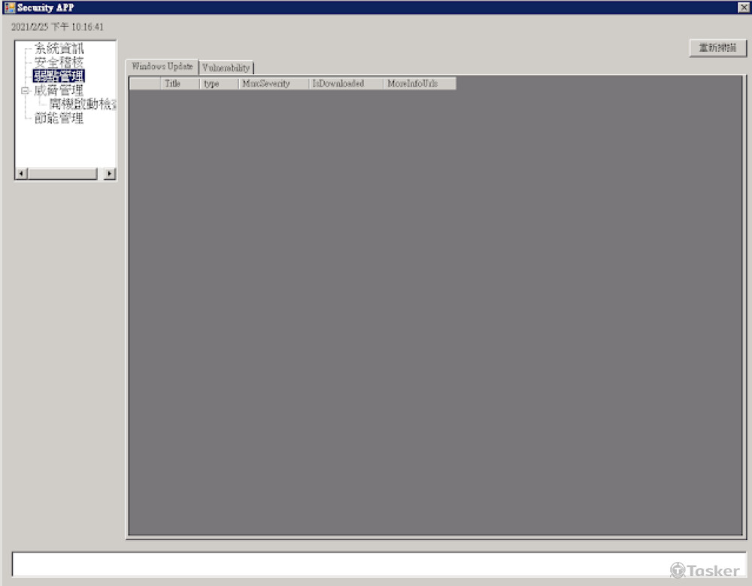This screenshot has width=752, height=586.
Task: Select 系統資訊 in the tree
Action: tap(59, 49)
